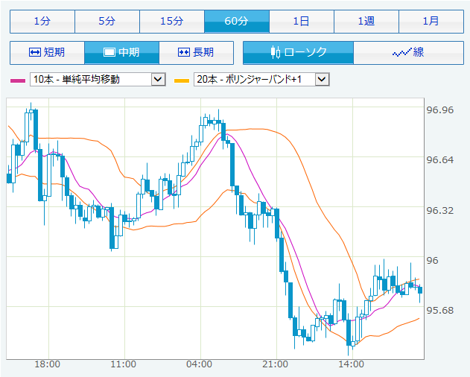Click the short-term narrow arrows icon
Image resolution: width=470 pixels, height=377 pixels.
pos(34,53)
